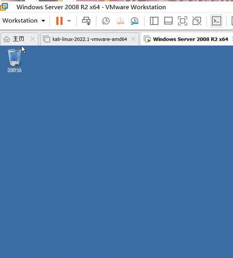Screen dimensions: 233x258
Task: Pause the virtual machine with orange button
Action: (59, 21)
